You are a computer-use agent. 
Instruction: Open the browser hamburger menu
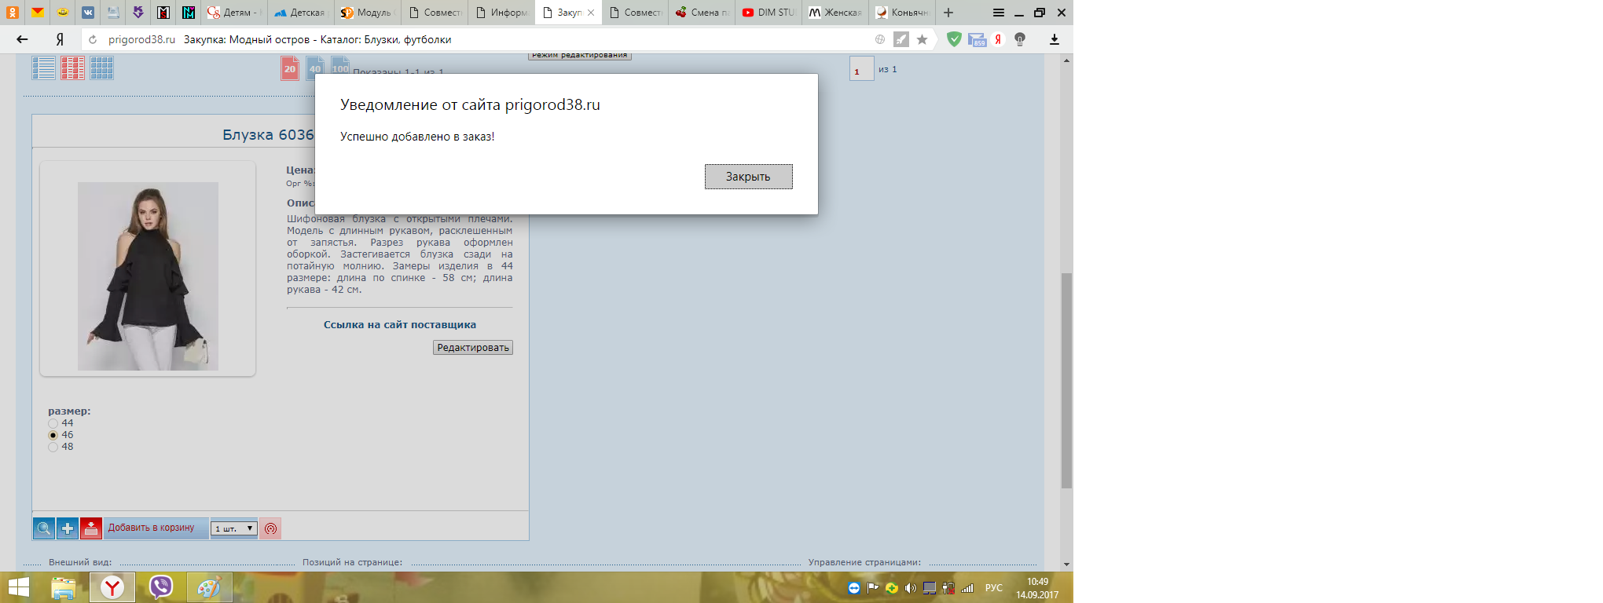tap(998, 13)
